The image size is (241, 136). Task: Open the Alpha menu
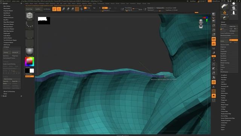tap(27, 3)
